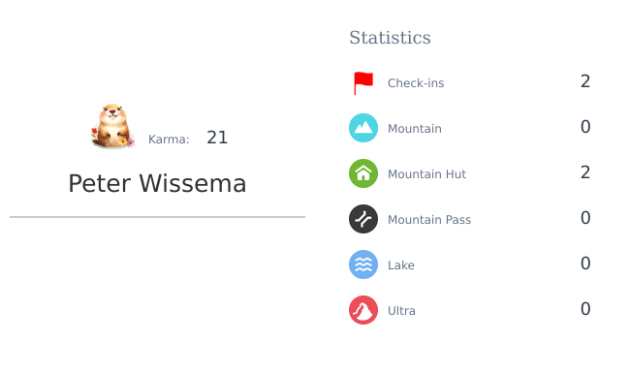Click the Lake label
The height and width of the screenshot is (373, 630).
click(401, 265)
